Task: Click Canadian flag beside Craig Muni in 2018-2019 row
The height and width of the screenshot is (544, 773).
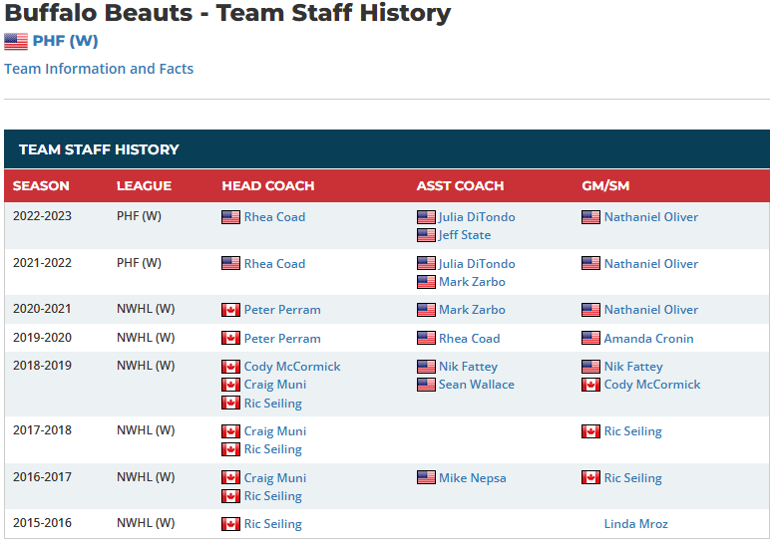Action: tap(230, 385)
